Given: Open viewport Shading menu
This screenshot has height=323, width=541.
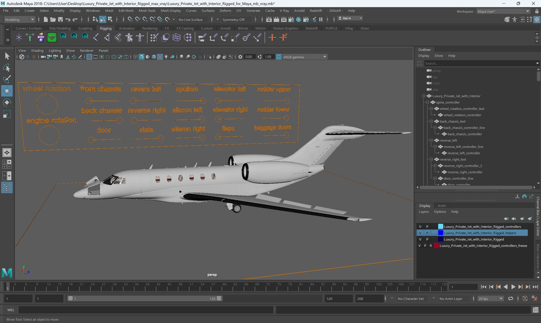Looking at the screenshot, I should pos(37,51).
